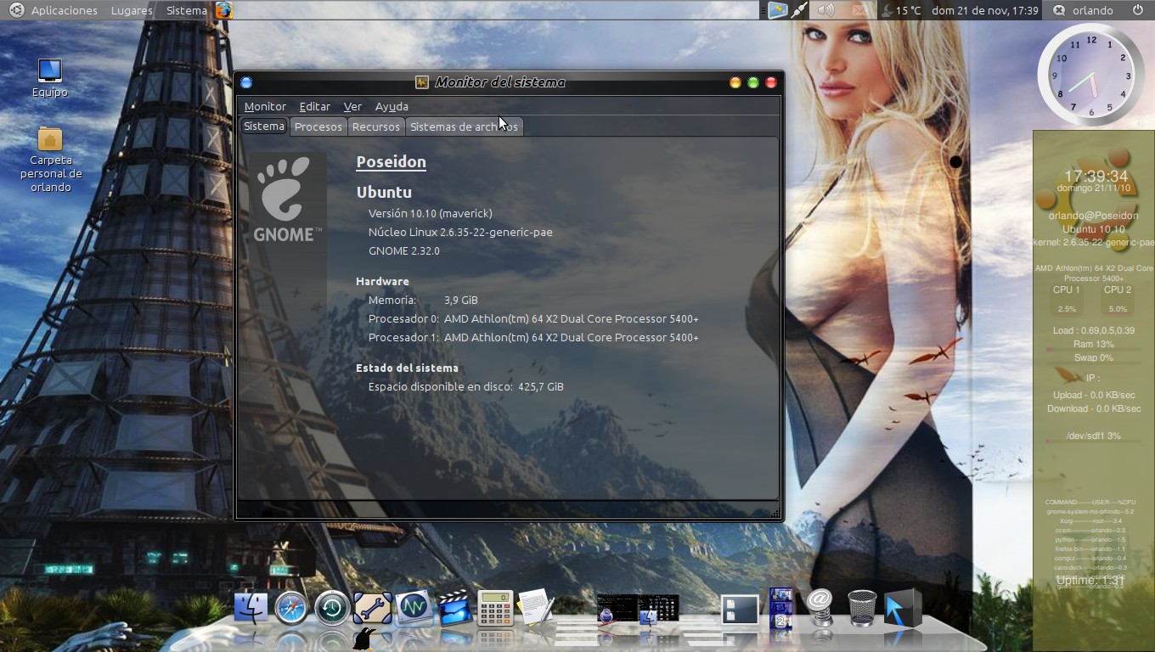Open the orlando user menu
The height and width of the screenshot is (652, 1155).
[x=1092, y=10]
